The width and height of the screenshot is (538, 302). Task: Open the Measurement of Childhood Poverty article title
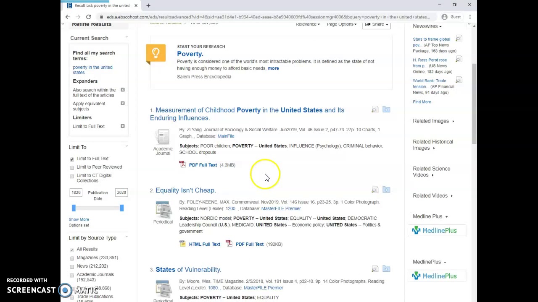tap(247, 114)
